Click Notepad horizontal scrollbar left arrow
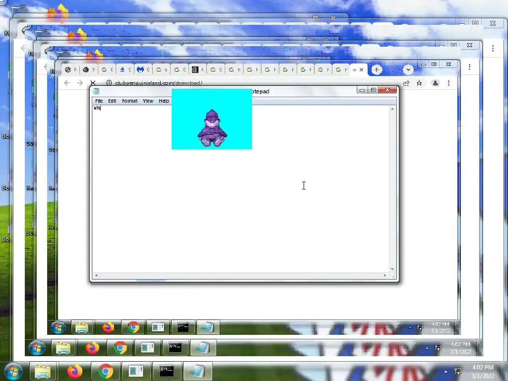The height and width of the screenshot is (381, 508). tap(96, 276)
